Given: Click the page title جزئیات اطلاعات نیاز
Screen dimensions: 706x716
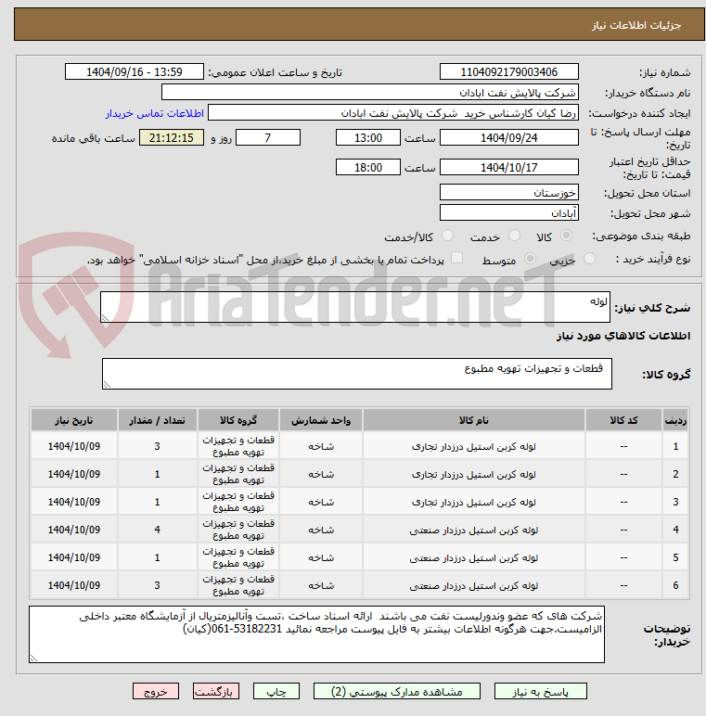Looking at the screenshot, I should 636,25.
